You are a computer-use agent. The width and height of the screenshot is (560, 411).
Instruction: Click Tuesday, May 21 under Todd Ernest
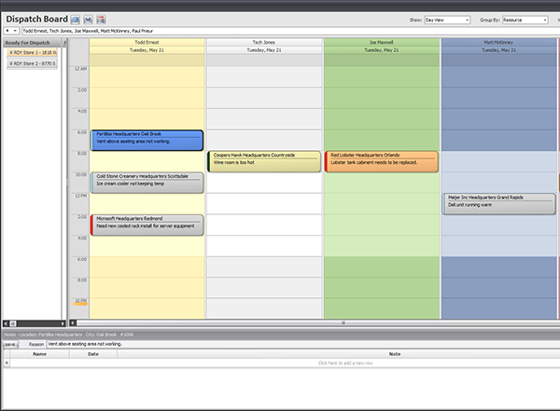[147, 50]
